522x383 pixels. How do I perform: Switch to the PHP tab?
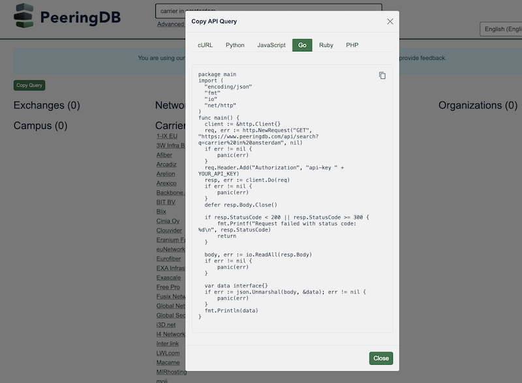point(352,45)
